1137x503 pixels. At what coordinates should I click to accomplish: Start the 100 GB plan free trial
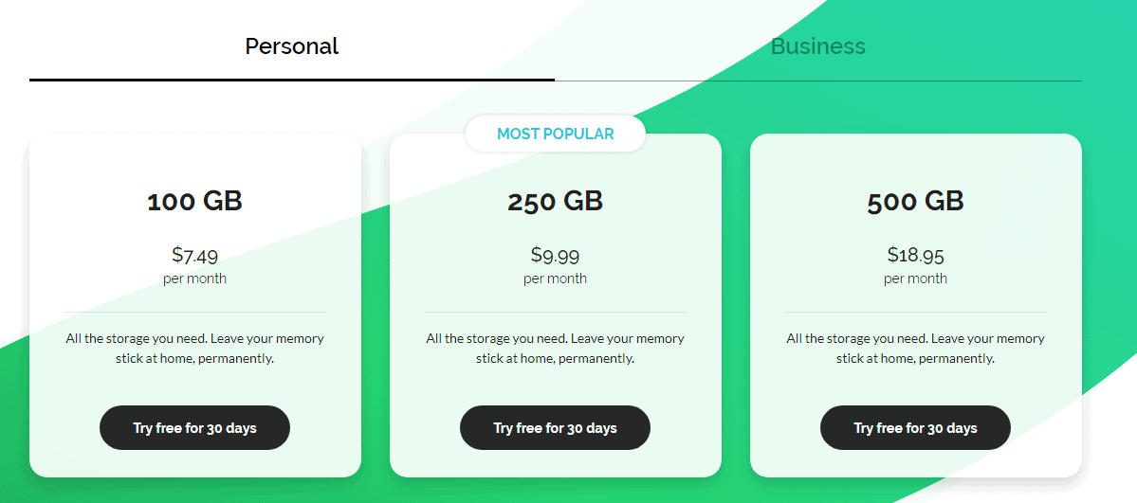click(194, 428)
